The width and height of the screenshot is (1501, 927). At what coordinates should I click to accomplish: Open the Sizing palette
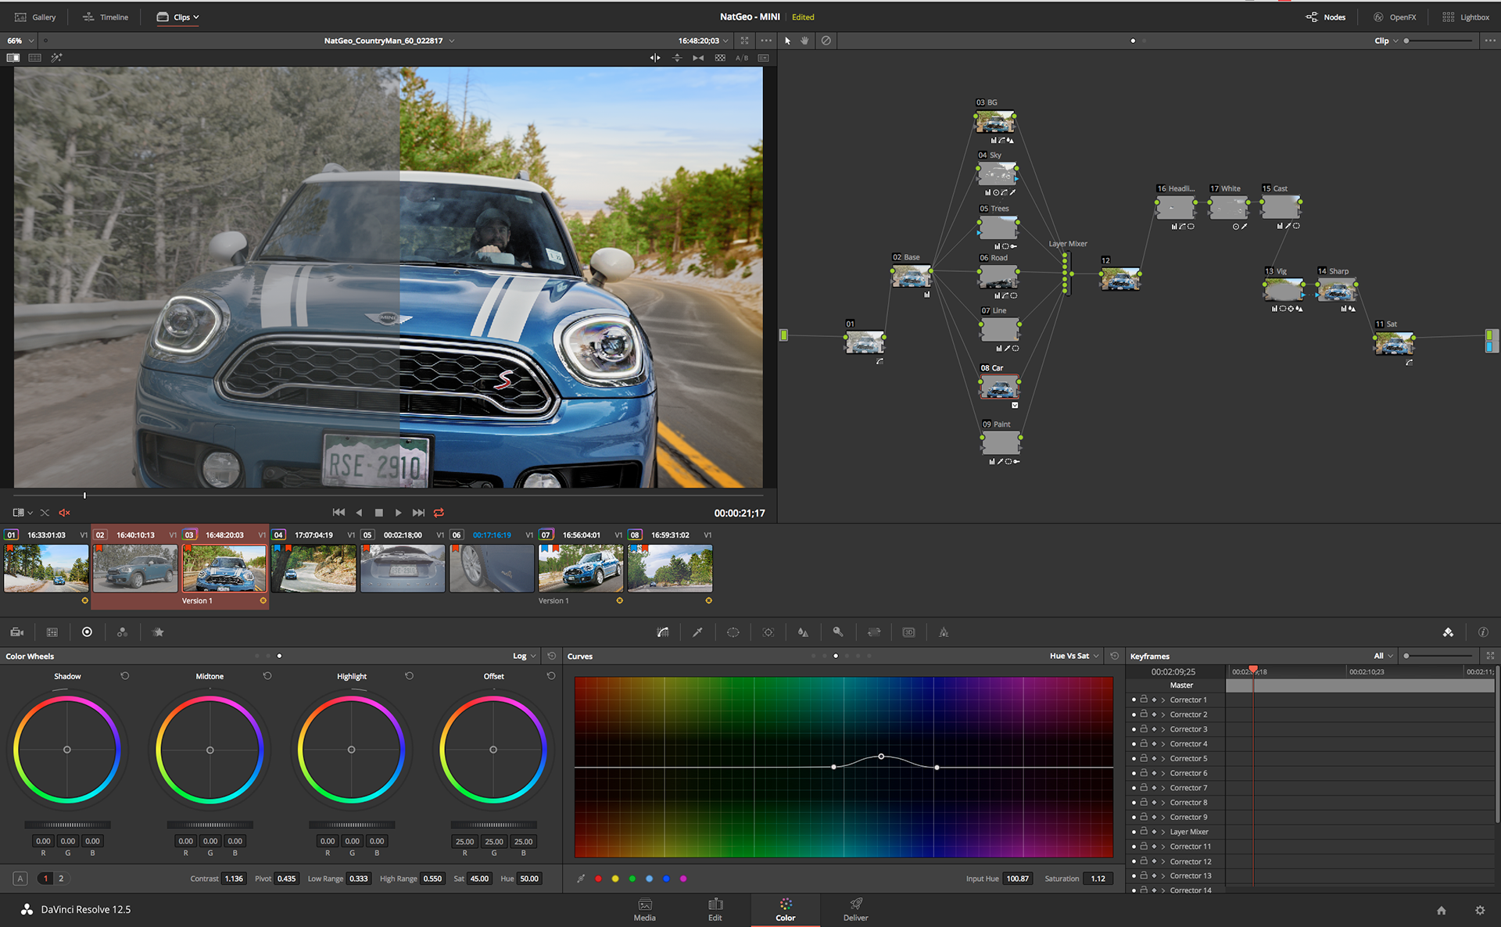(x=874, y=632)
